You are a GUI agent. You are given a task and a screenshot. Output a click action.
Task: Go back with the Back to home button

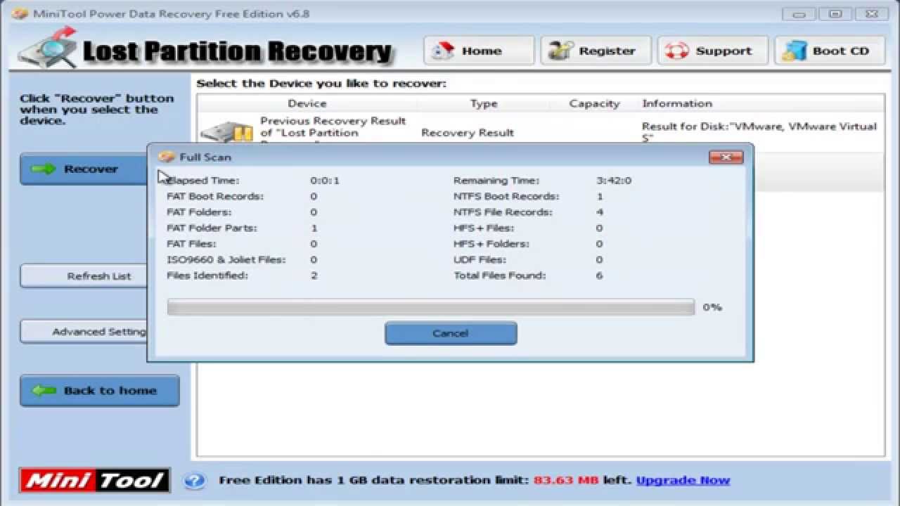tap(99, 391)
